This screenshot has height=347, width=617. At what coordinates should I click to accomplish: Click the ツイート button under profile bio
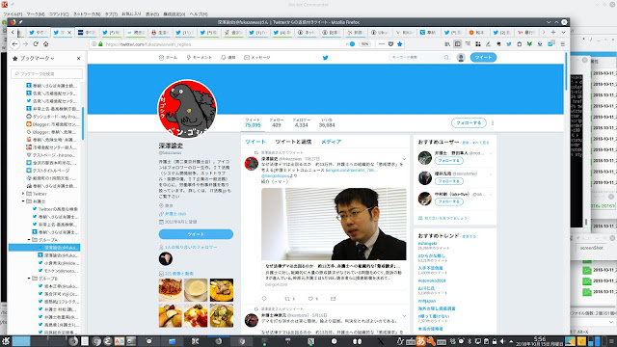[196, 234]
